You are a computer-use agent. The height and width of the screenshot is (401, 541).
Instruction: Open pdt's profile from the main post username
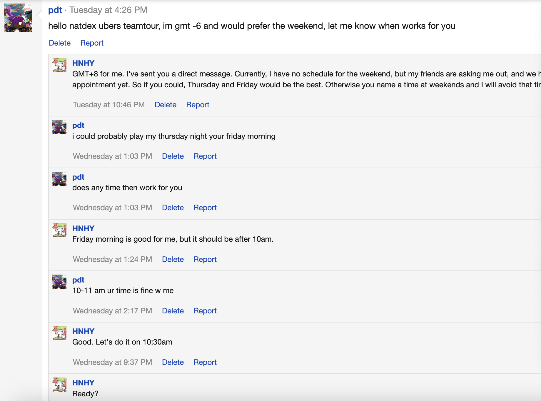[55, 10]
